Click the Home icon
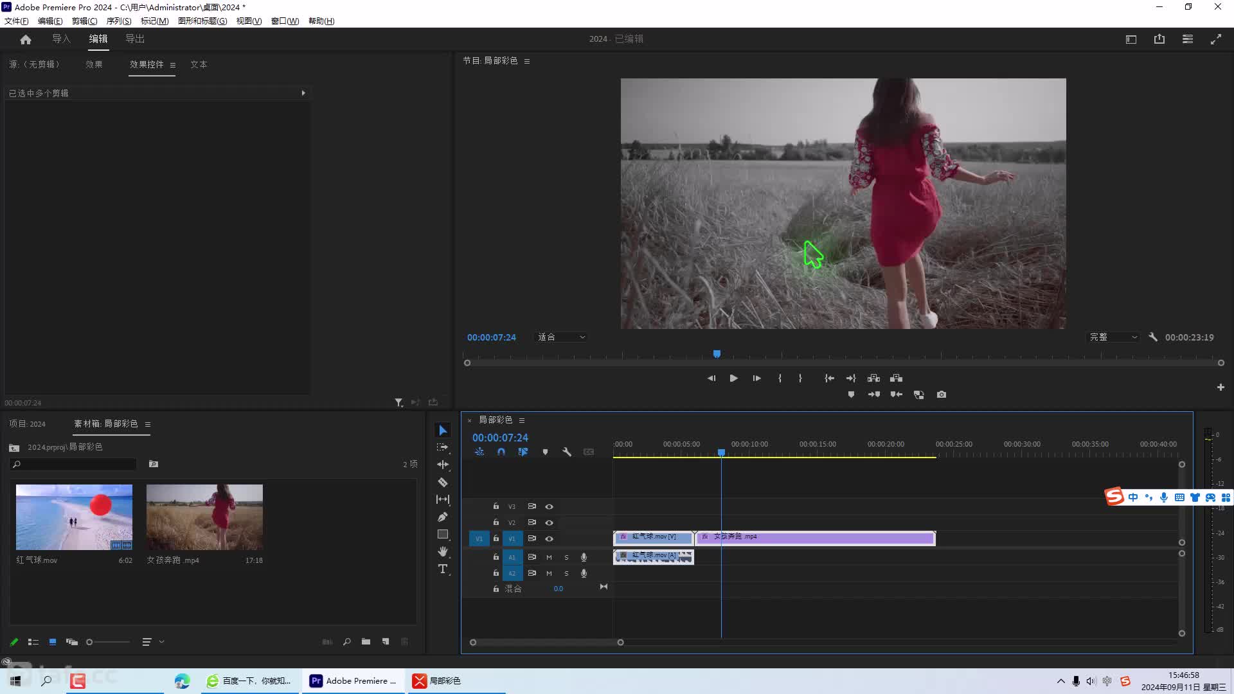1234x694 pixels. [26, 39]
